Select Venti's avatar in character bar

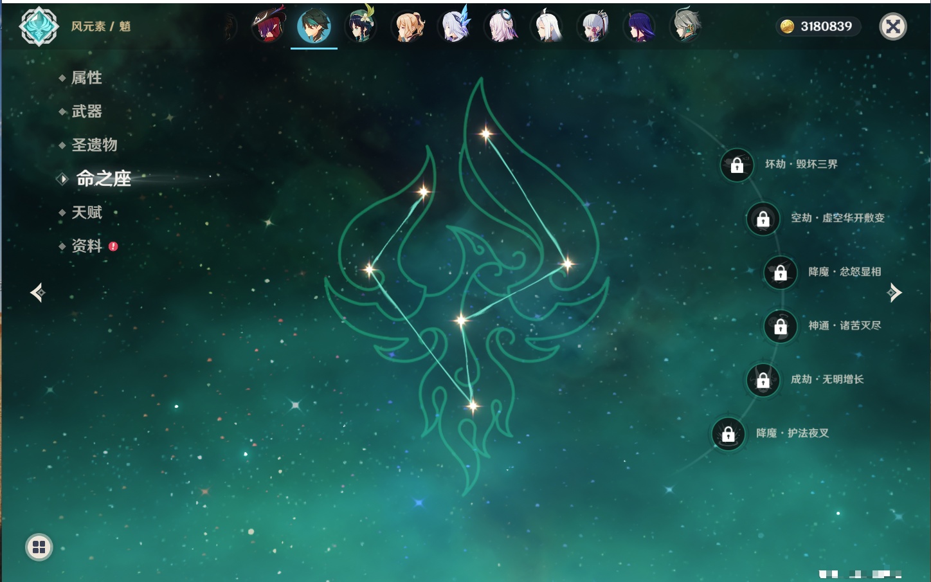tap(361, 26)
